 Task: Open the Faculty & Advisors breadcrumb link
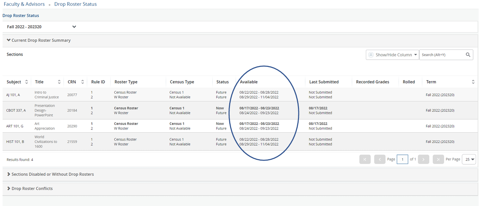click(24, 4)
